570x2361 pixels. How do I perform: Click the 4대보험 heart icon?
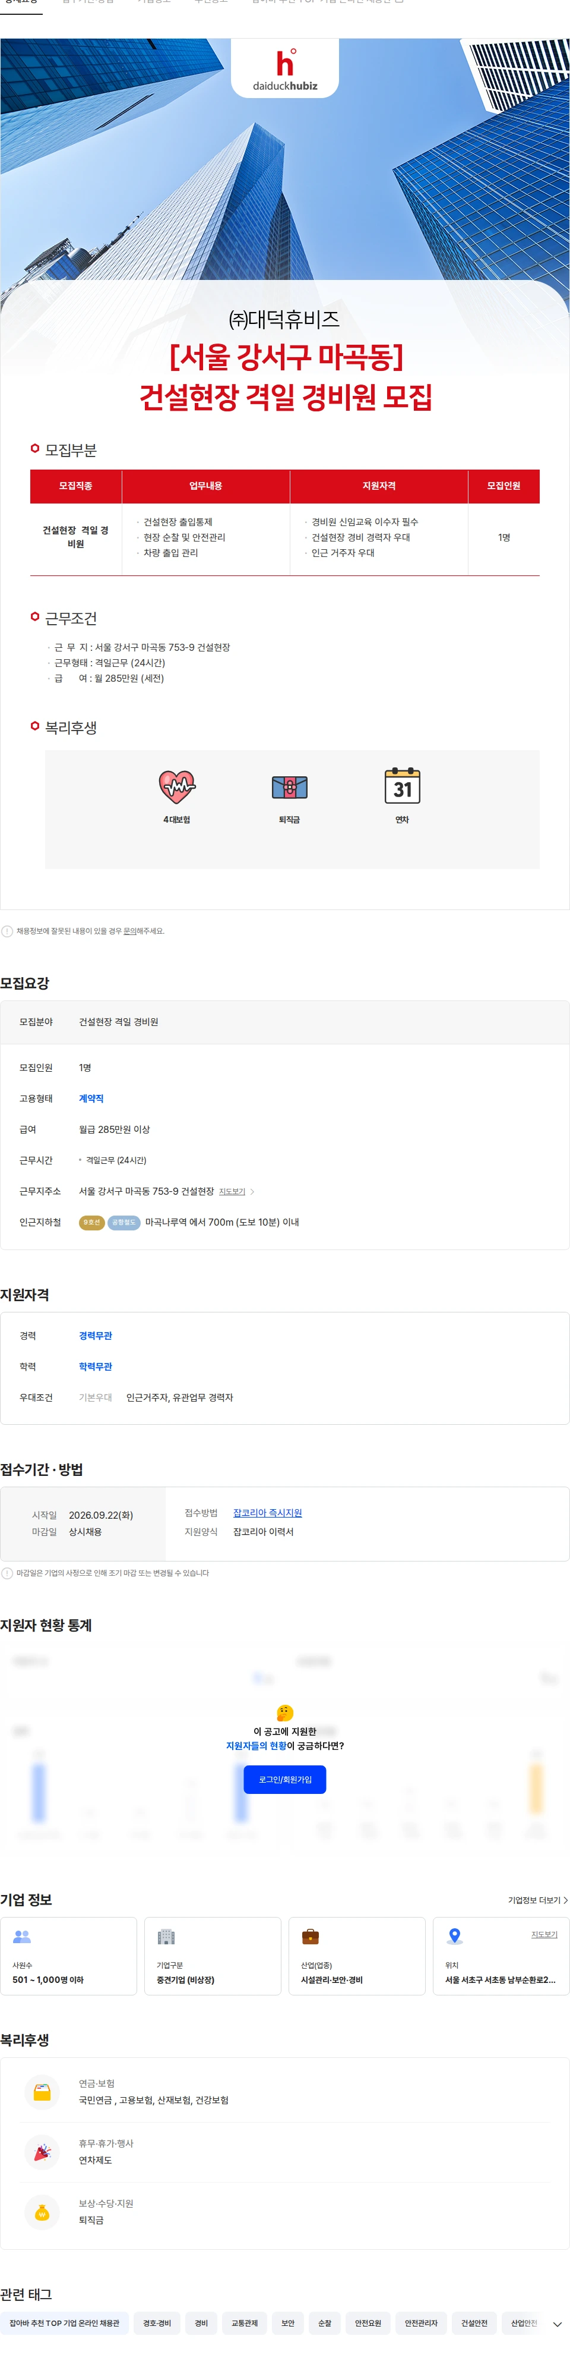pyautogui.click(x=176, y=786)
